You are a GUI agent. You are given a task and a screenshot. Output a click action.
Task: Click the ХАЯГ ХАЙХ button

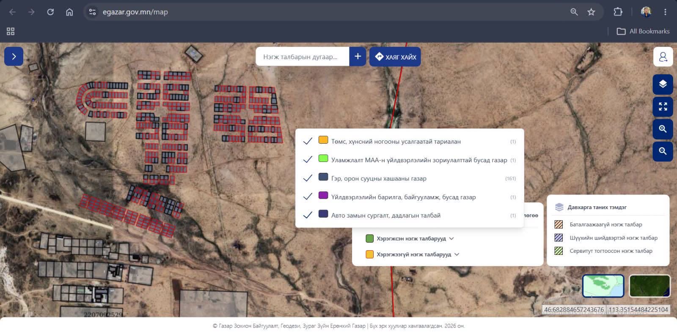coord(395,57)
